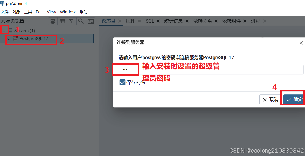Select the Servers (1) tree label
Viewport: 305px width, 156px height.
pos(25,31)
